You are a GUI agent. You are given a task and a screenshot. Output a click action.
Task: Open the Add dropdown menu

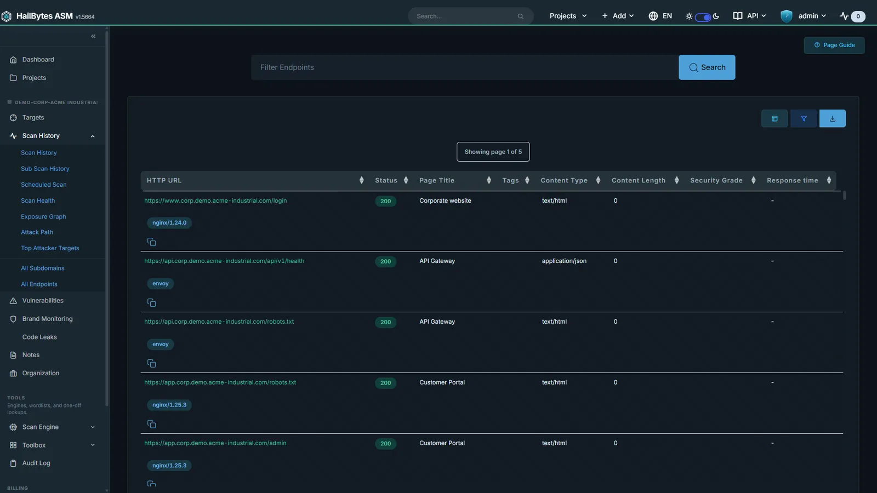pyautogui.click(x=618, y=16)
